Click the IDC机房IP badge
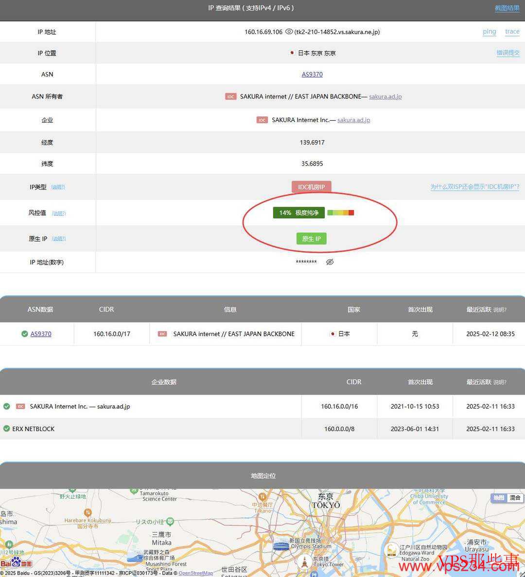Image resolution: width=525 pixels, height=577 pixels. coord(312,187)
